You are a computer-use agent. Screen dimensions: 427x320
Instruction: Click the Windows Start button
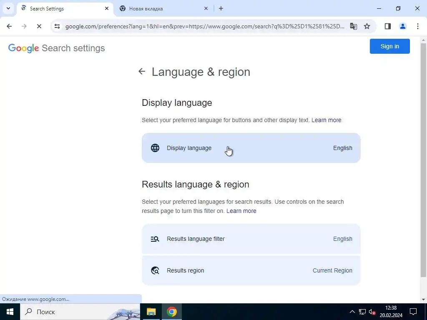pyautogui.click(x=10, y=312)
